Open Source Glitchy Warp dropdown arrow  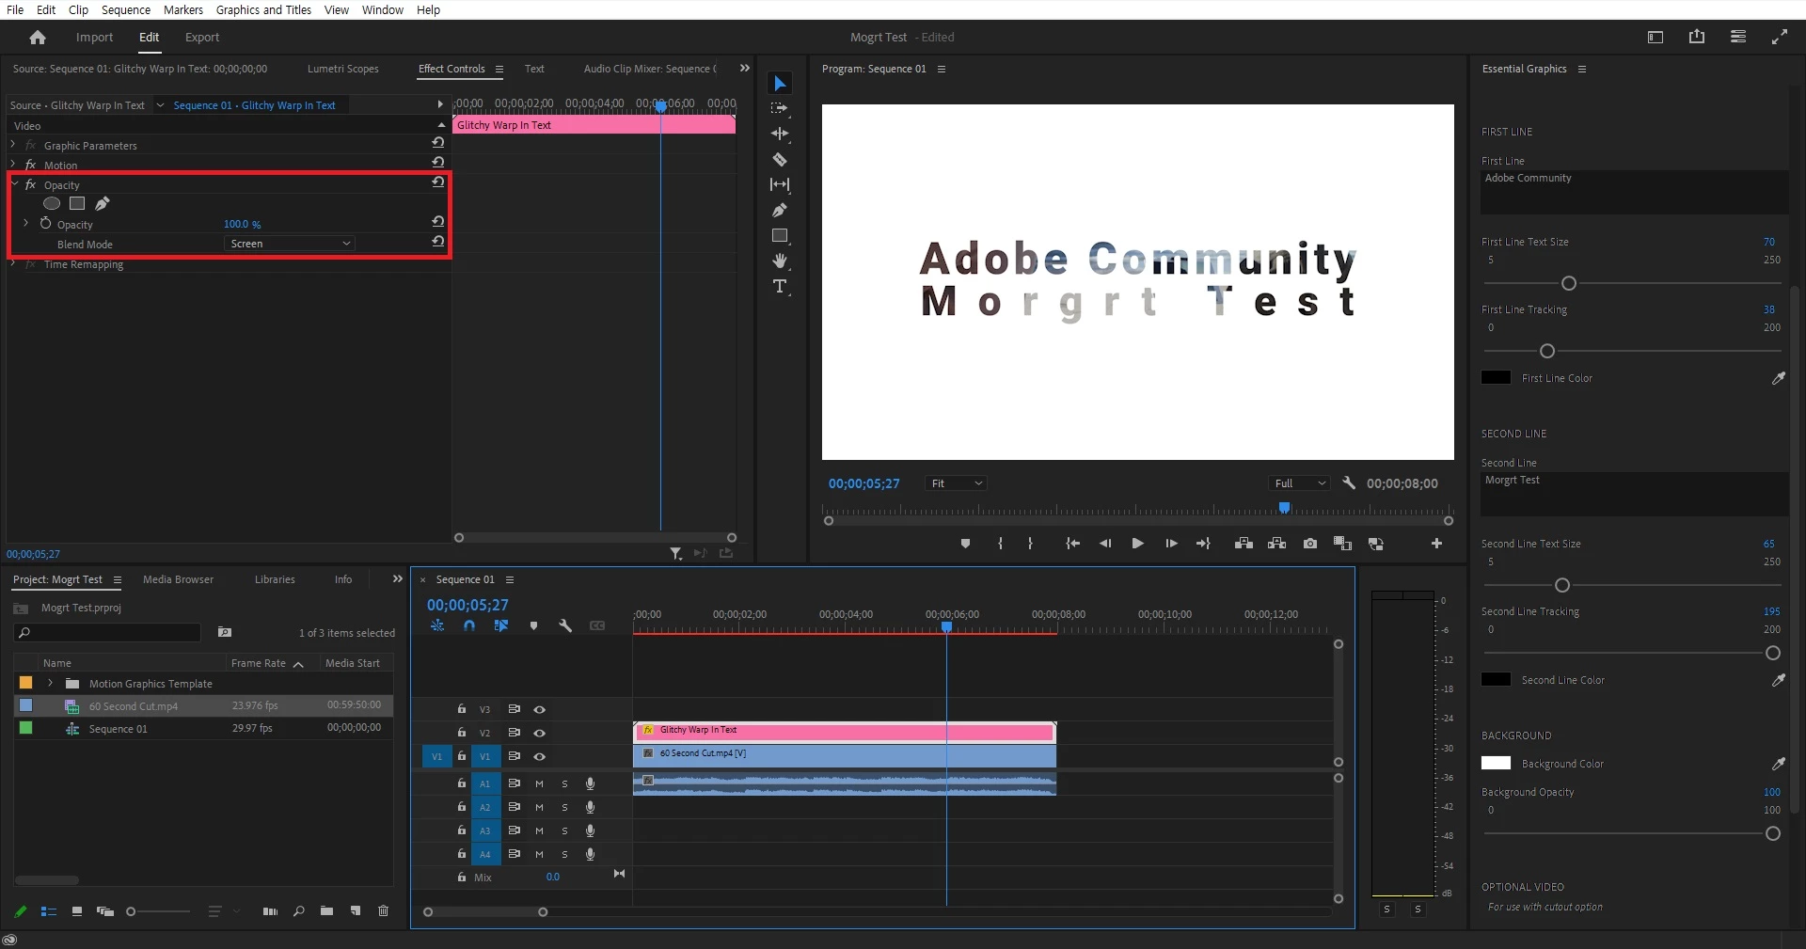(160, 105)
